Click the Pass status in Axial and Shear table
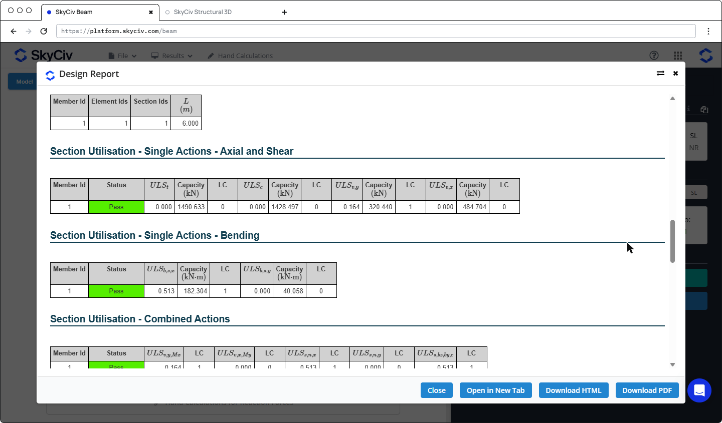The width and height of the screenshot is (722, 423). [x=116, y=207]
